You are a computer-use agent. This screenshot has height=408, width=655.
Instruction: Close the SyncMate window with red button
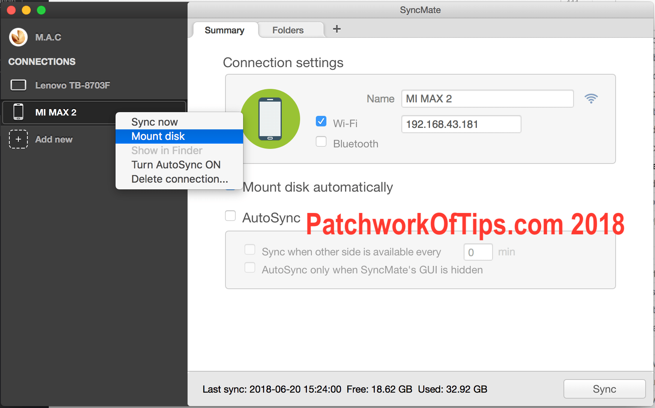[12, 10]
